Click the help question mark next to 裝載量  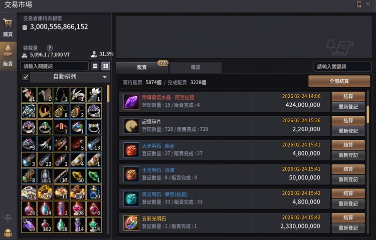click(x=50, y=48)
